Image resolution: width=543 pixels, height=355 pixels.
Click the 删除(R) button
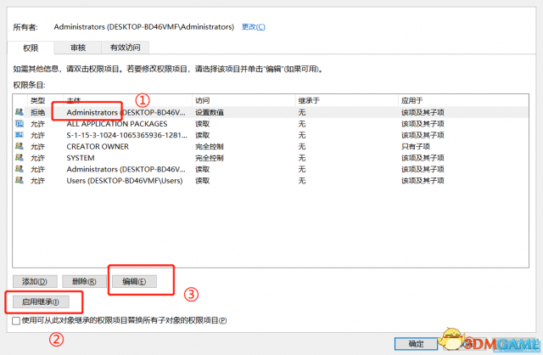click(x=84, y=281)
